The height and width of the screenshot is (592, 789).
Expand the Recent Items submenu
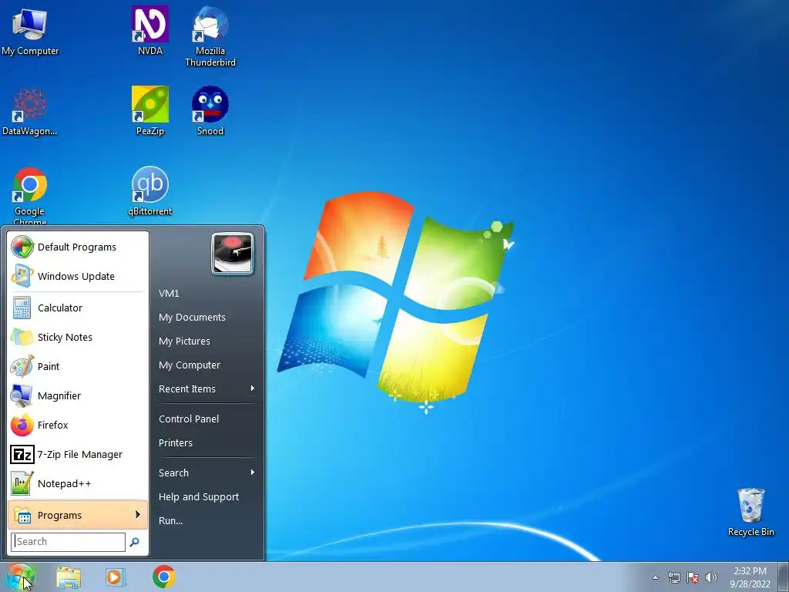(206, 388)
